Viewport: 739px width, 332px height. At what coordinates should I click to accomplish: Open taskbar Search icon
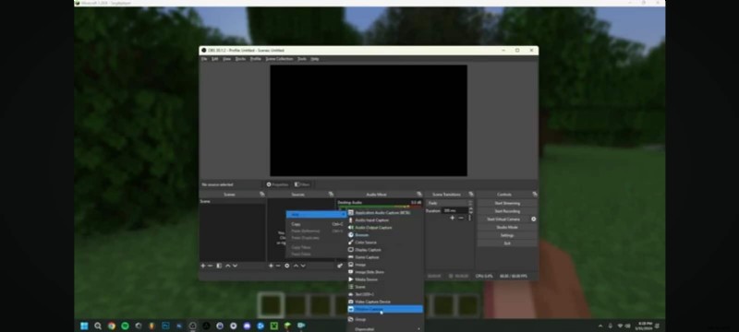click(x=98, y=326)
